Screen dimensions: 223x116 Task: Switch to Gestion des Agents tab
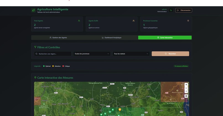click(58, 38)
